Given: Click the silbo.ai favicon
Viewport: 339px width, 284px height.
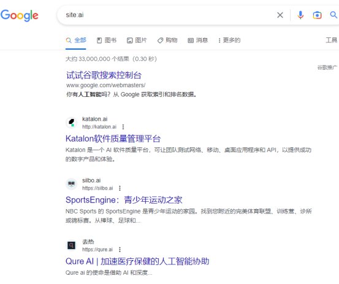Looking at the screenshot, I should pos(71,184).
